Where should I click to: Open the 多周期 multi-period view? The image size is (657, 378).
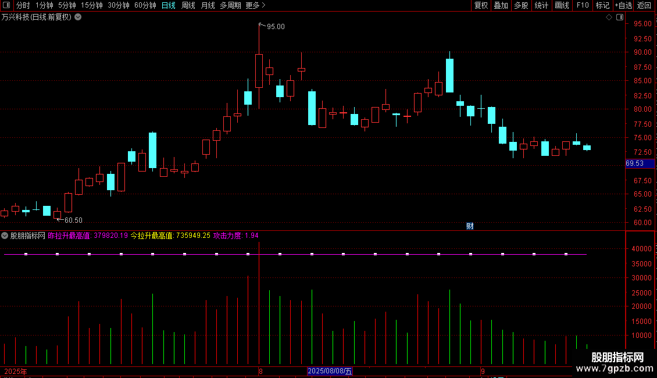(x=230, y=5)
